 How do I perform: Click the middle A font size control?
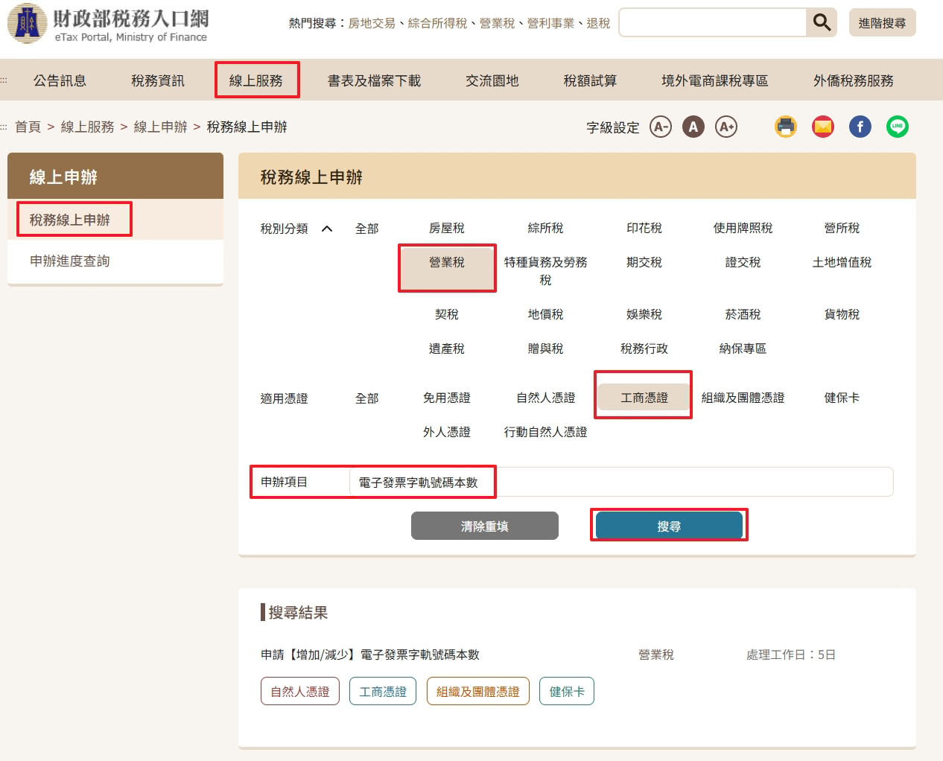coord(693,127)
